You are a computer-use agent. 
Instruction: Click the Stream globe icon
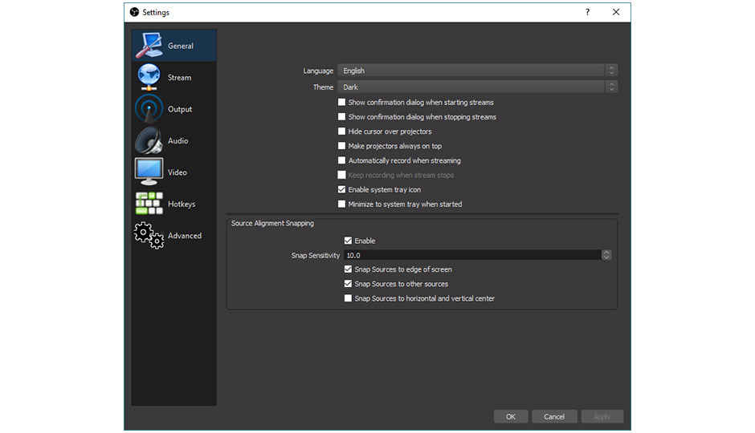[149, 77]
